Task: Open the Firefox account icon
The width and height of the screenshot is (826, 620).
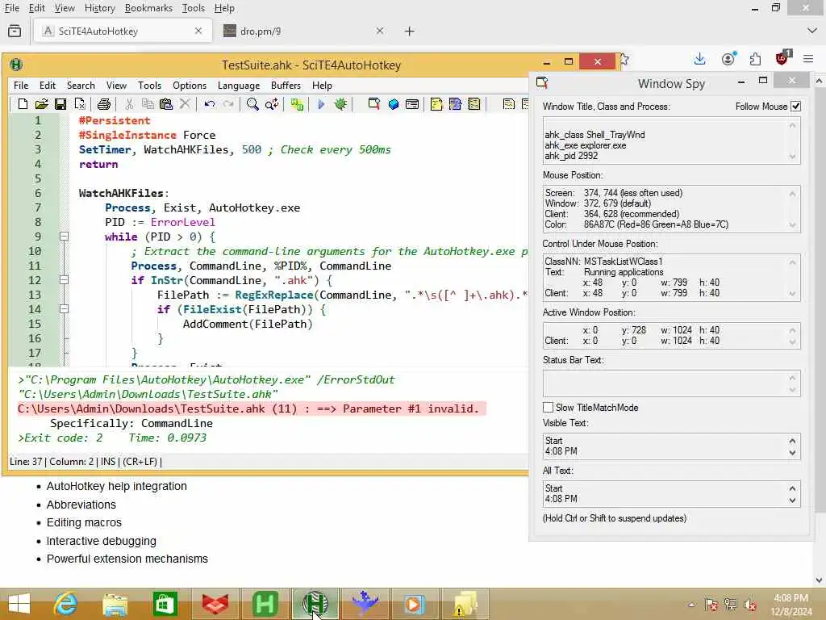Action: (x=728, y=58)
